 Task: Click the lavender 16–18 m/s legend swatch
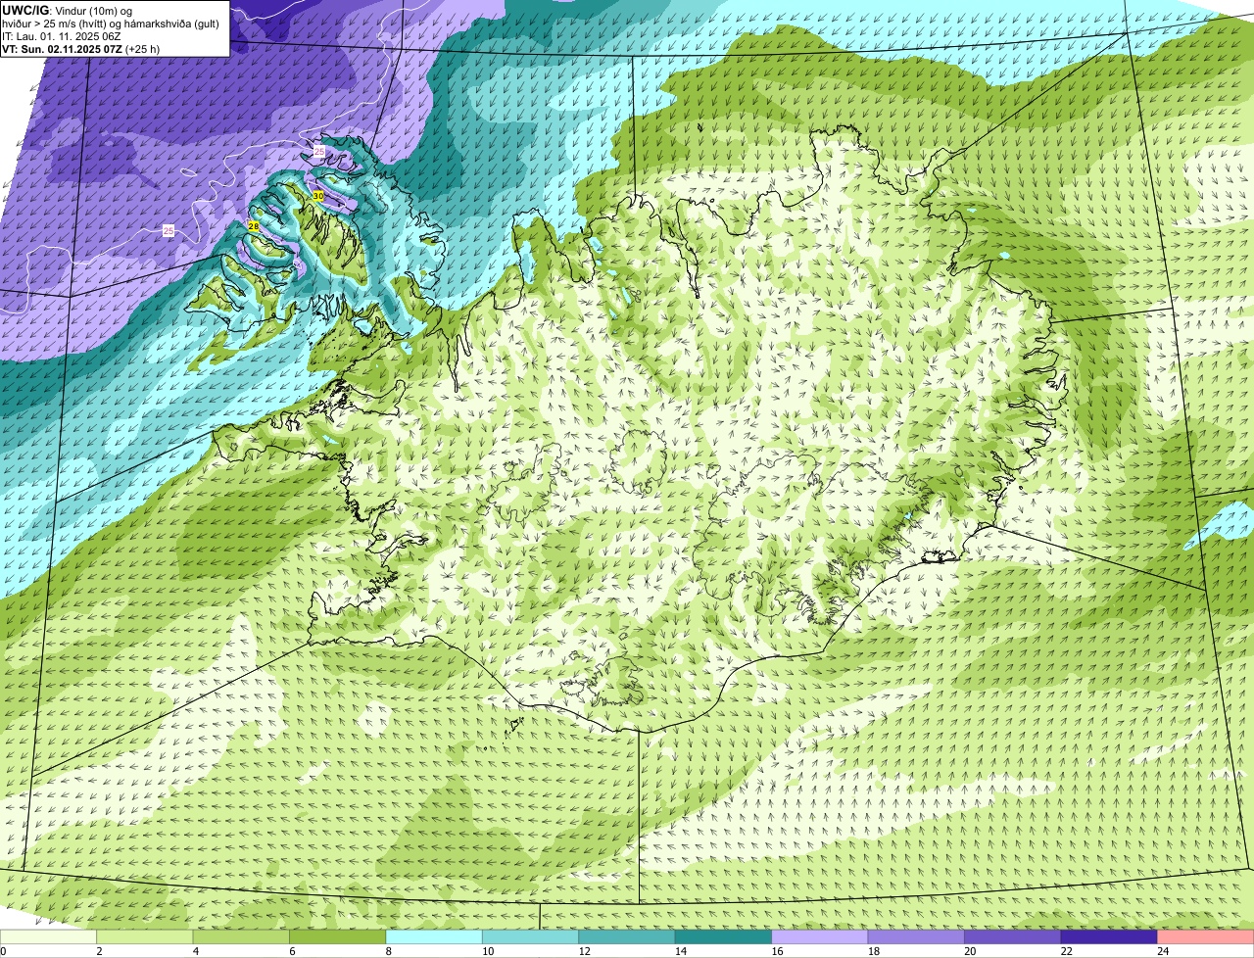tap(820, 937)
